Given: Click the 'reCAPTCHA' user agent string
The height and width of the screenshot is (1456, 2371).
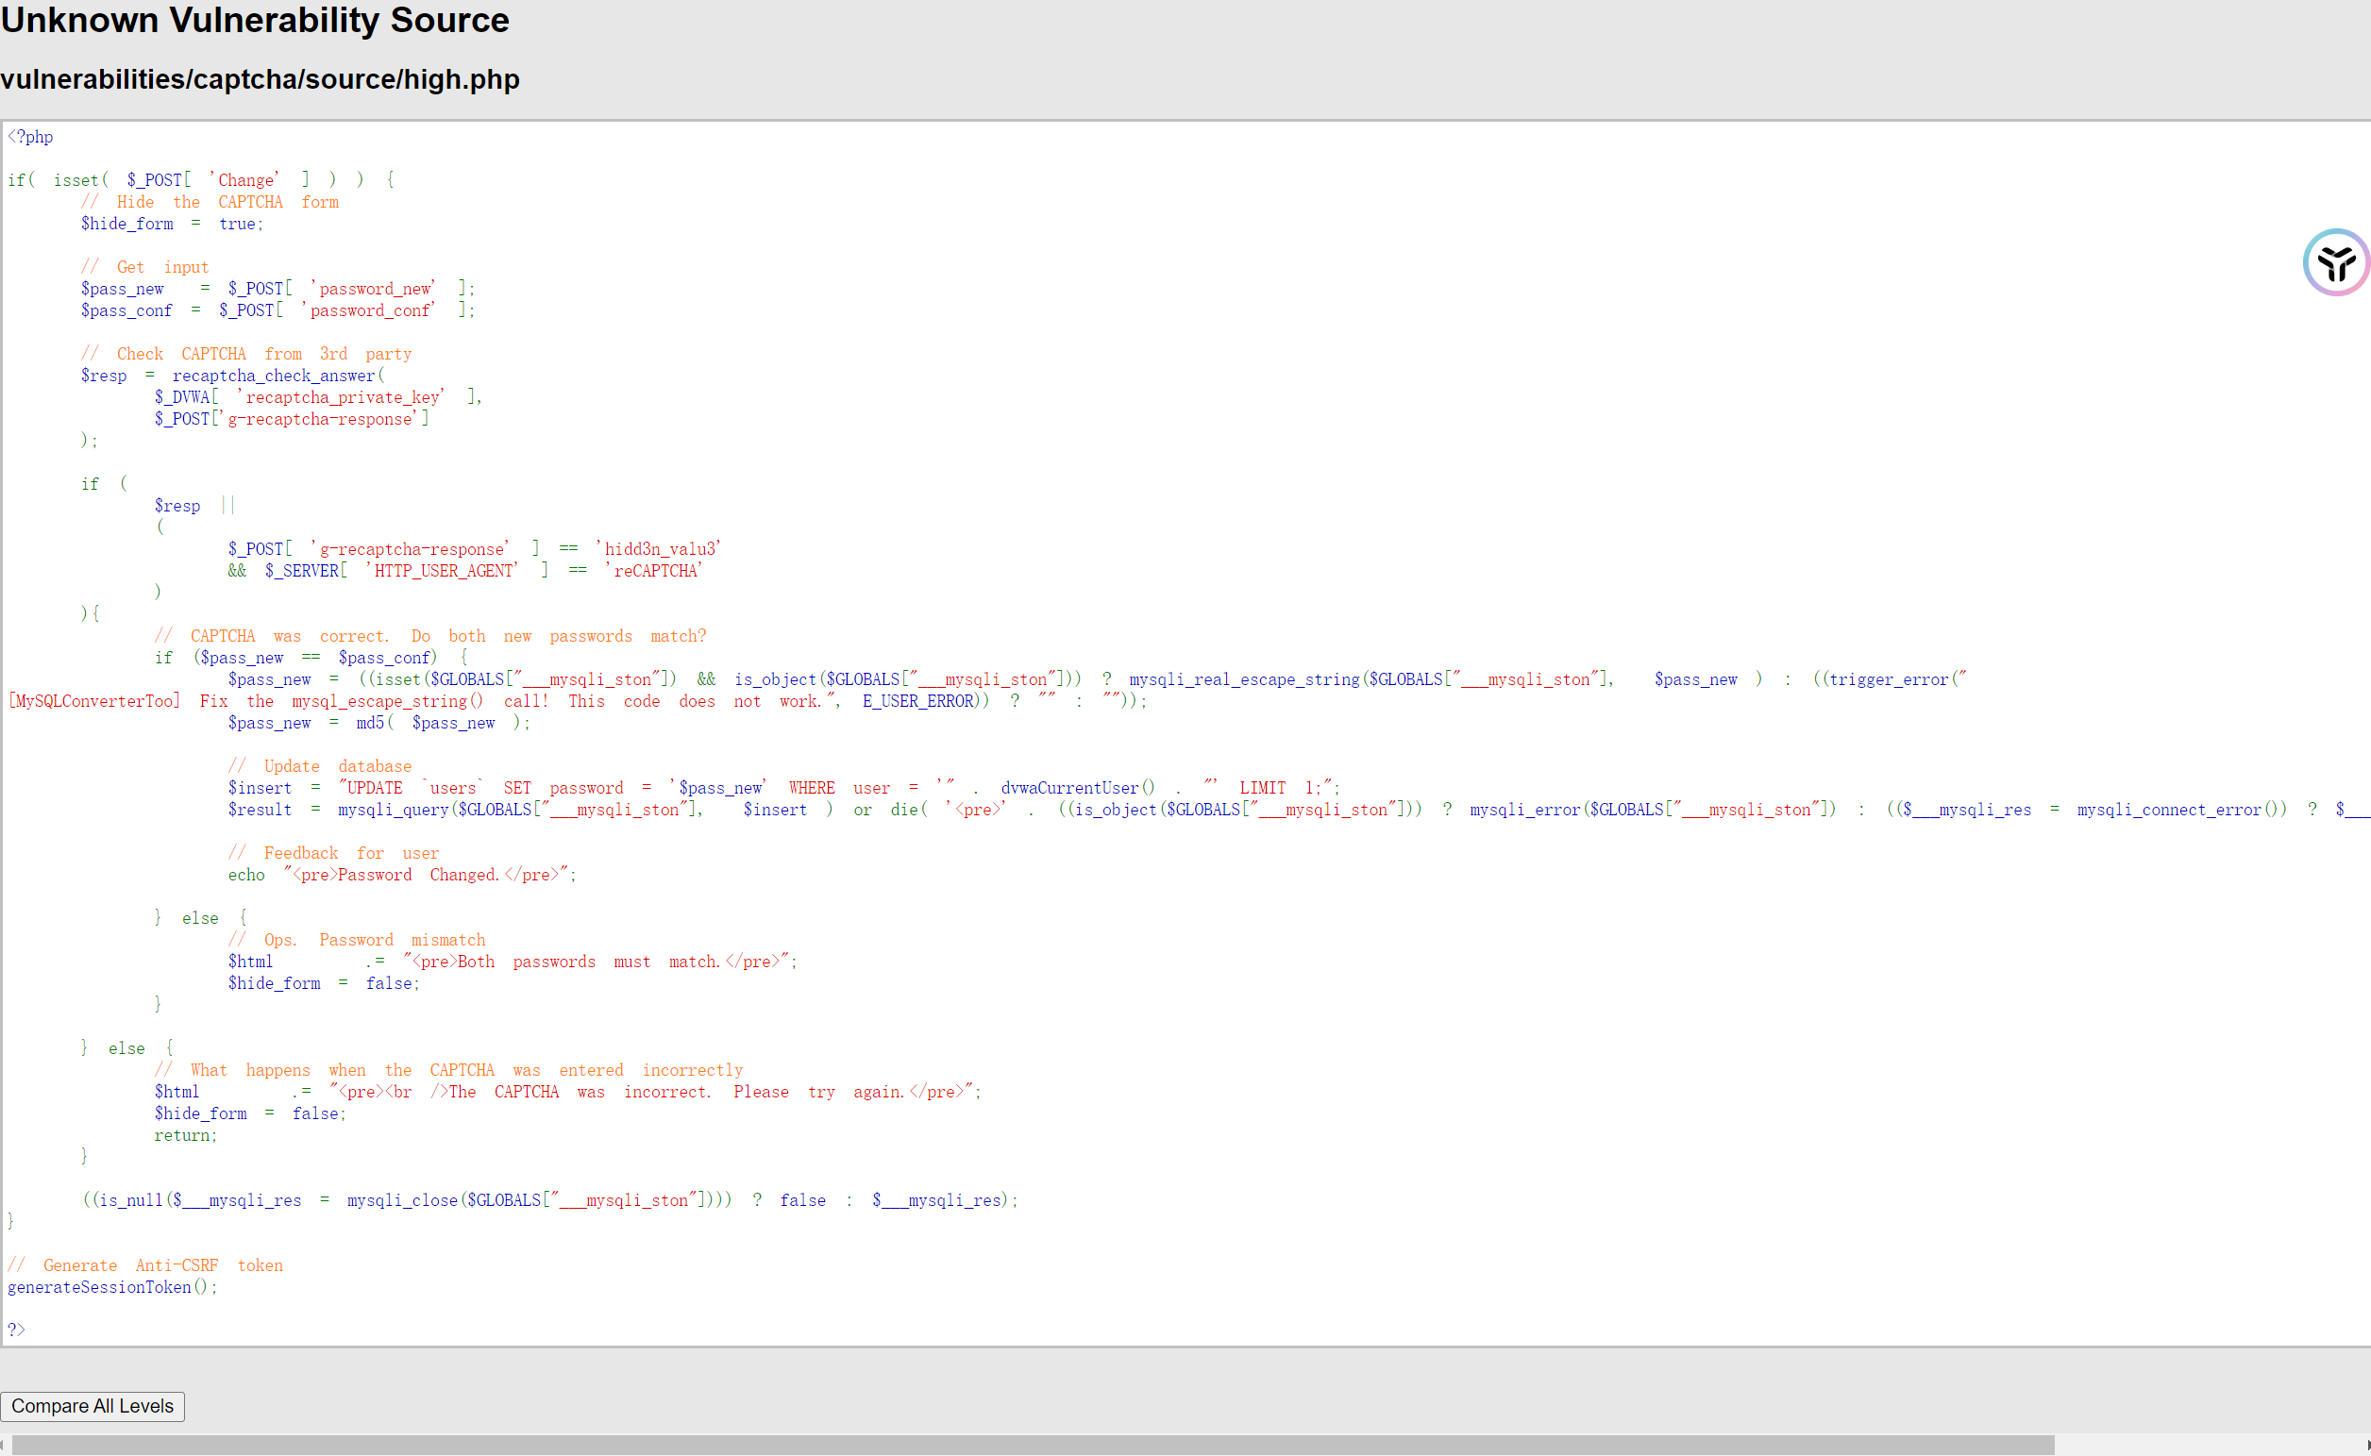Looking at the screenshot, I should click(x=654, y=571).
